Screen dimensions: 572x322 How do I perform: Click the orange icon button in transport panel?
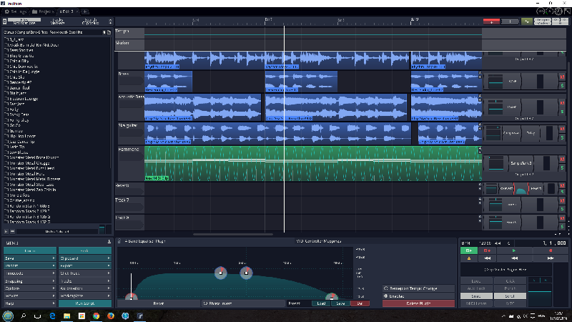[x=469, y=258]
